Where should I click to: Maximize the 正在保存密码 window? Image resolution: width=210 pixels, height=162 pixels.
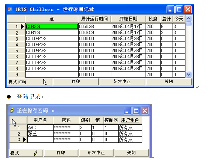[x=136, y=111]
